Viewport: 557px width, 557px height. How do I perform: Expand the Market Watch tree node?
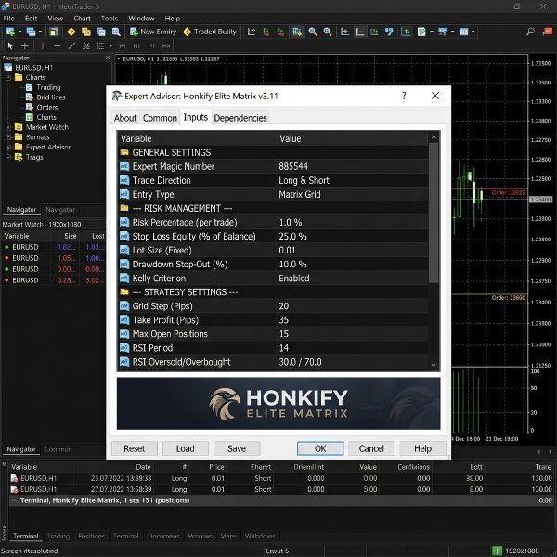pos(8,127)
